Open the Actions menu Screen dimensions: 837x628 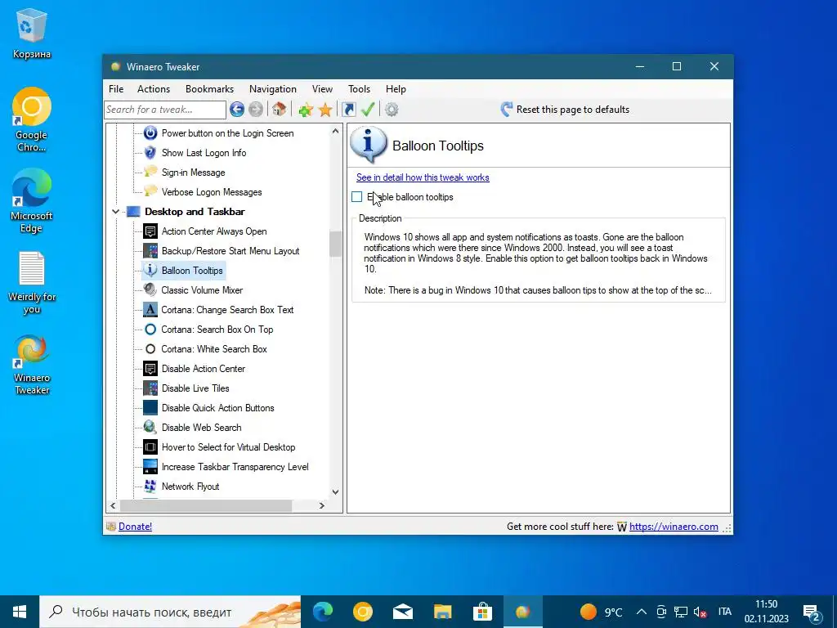(x=154, y=89)
